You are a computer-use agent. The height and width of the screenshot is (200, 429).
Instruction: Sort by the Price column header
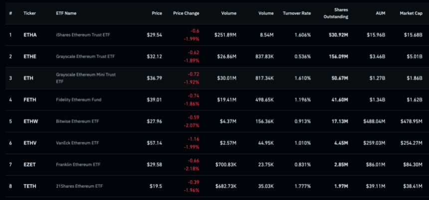click(x=157, y=13)
